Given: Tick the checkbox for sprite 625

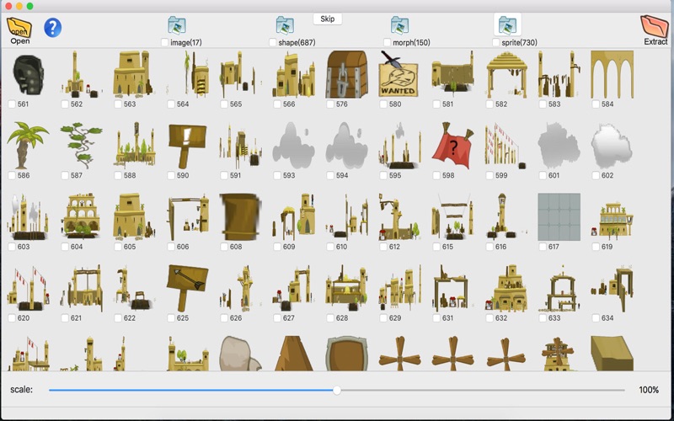Looking at the screenshot, I should point(171,318).
